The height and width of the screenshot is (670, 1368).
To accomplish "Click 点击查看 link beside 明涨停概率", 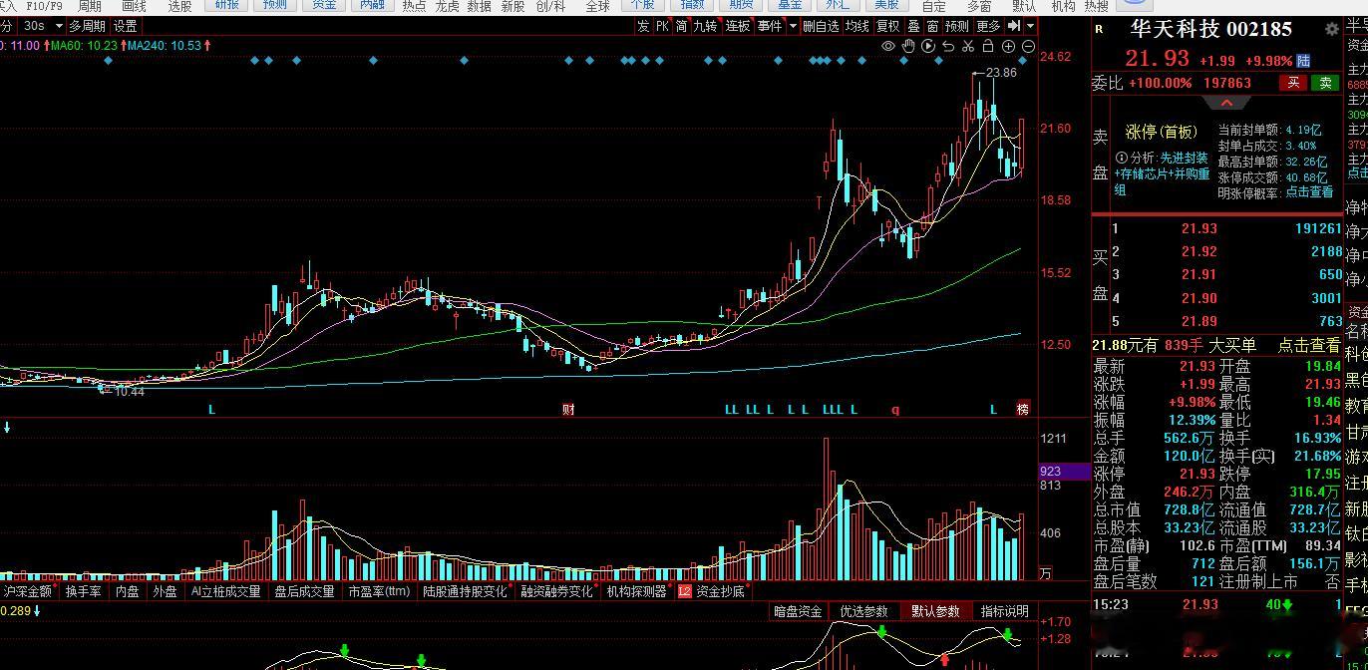I will coord(1309,192).
